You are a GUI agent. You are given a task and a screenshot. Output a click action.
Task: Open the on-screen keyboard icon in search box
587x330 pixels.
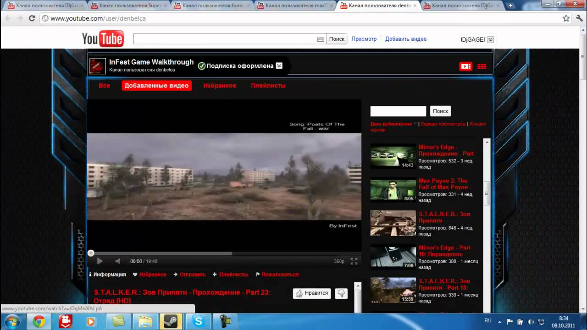tap(321, 39)
